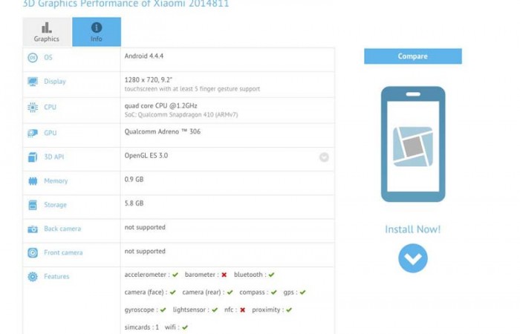
Task: Select the Info tab
Action: (97, 32)
